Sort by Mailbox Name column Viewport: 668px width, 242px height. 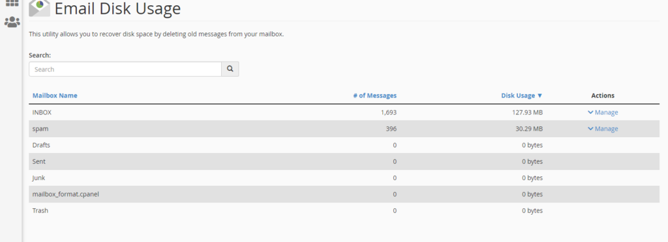click(55, 96)
